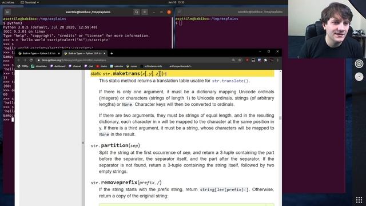Open the dashboard bookmark
Screen dimensions: 366x206
point(58,66)
